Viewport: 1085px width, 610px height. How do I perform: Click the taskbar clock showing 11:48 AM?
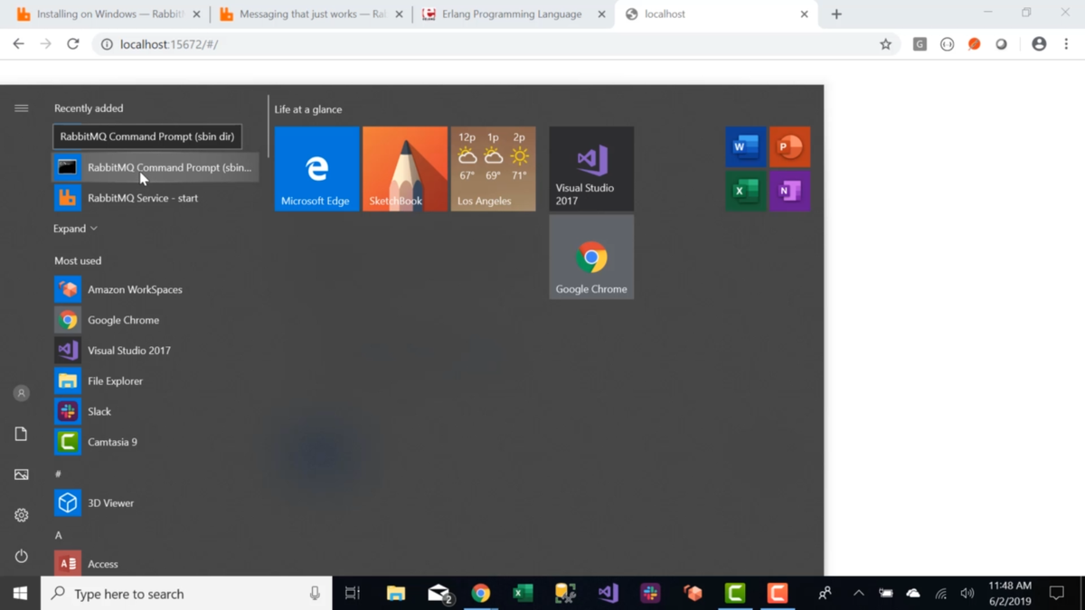[1010, 594]
